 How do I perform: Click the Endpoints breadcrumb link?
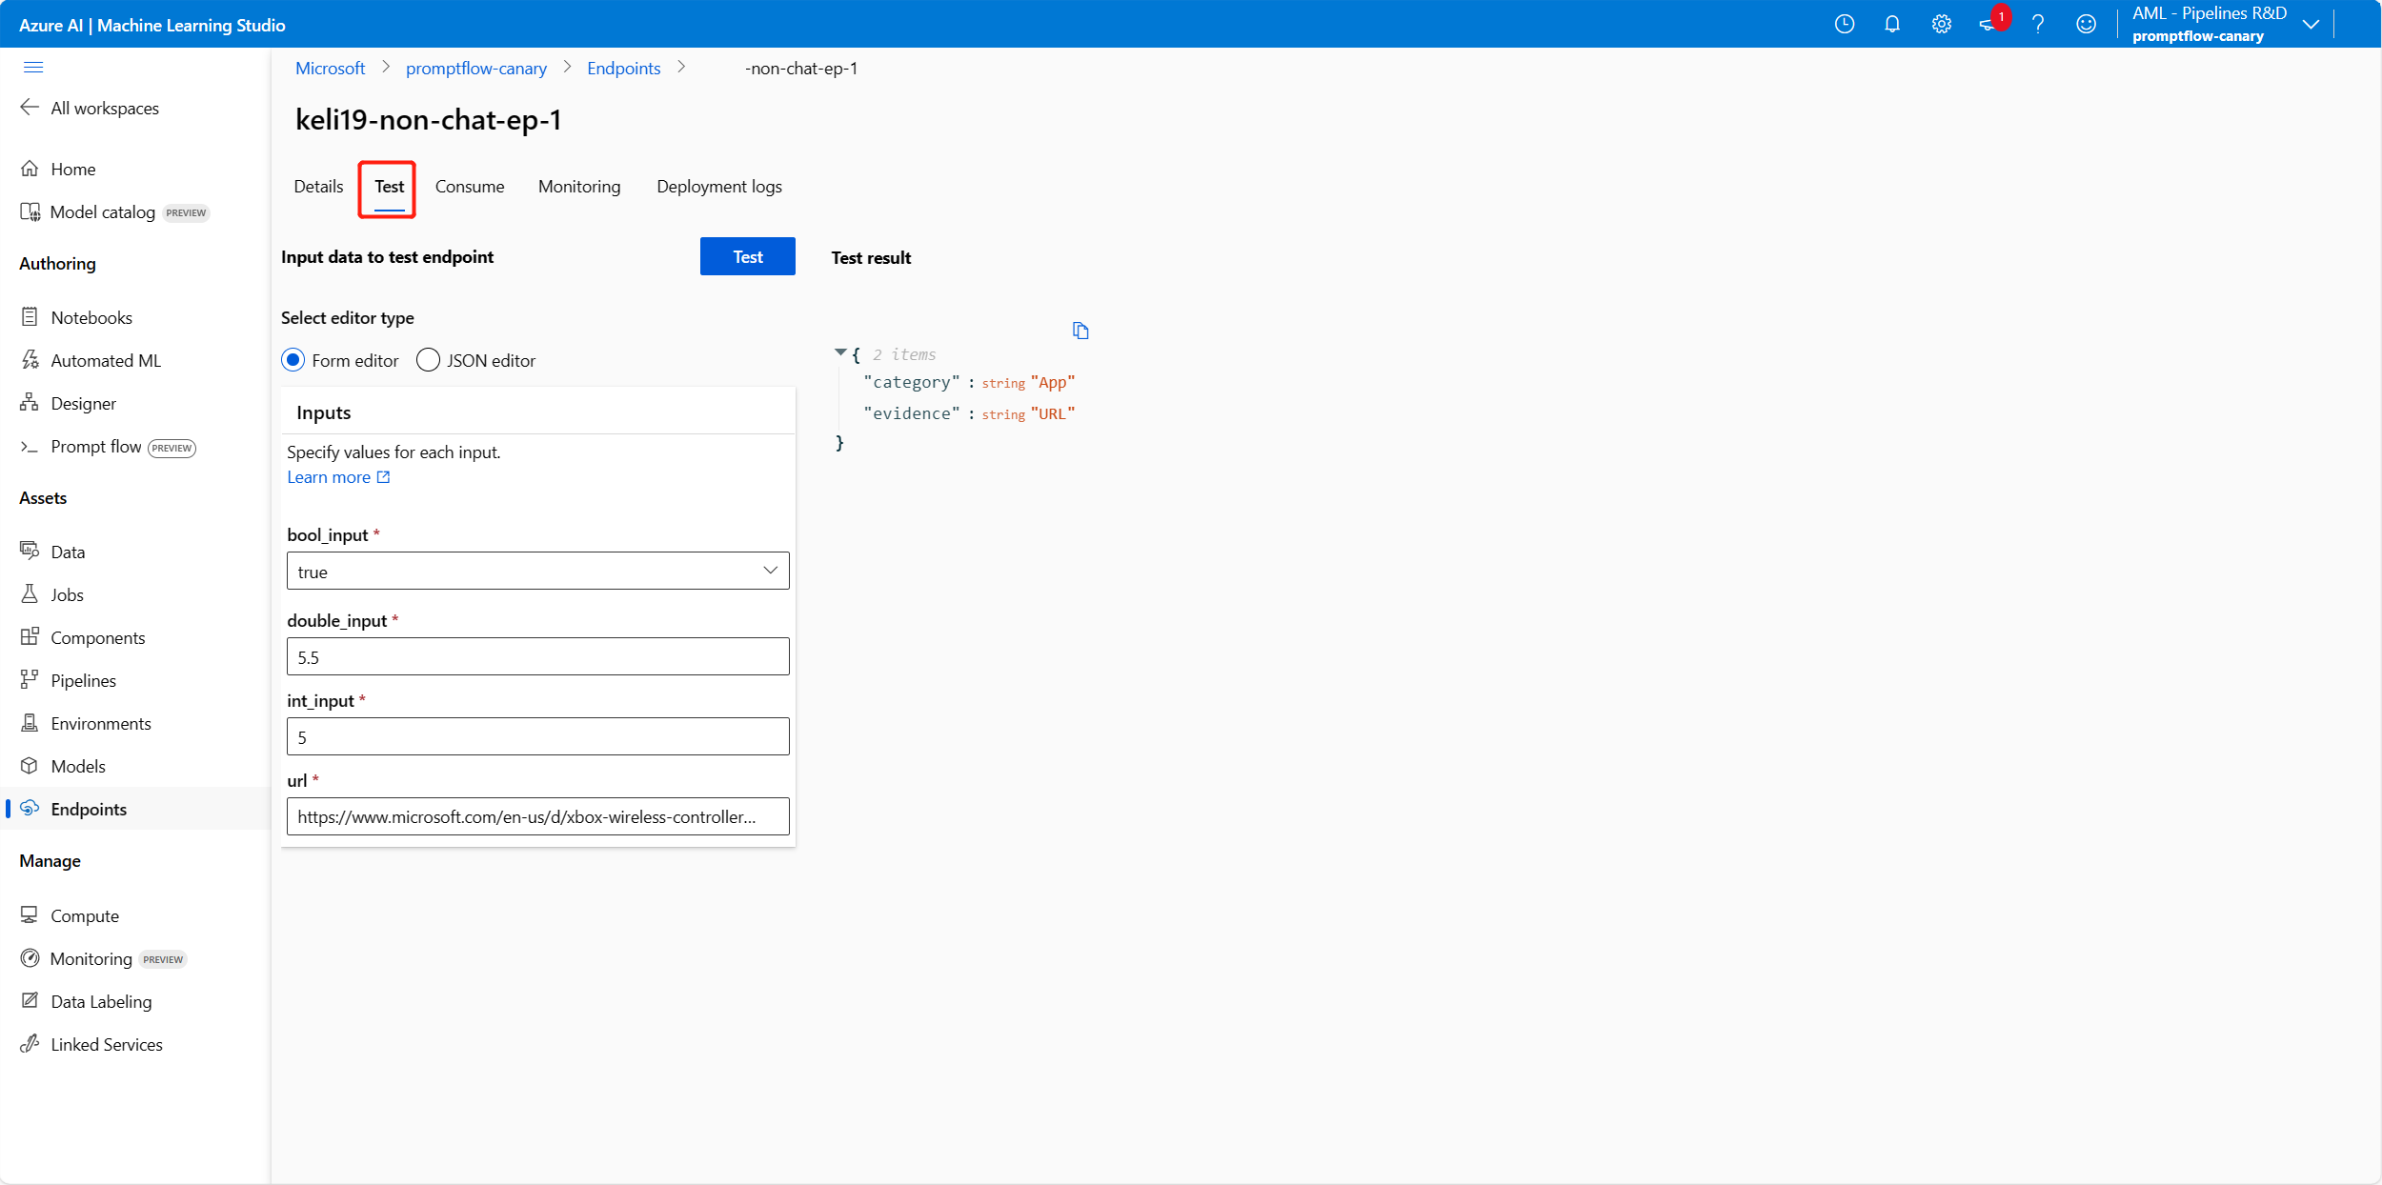click(623, 69)
